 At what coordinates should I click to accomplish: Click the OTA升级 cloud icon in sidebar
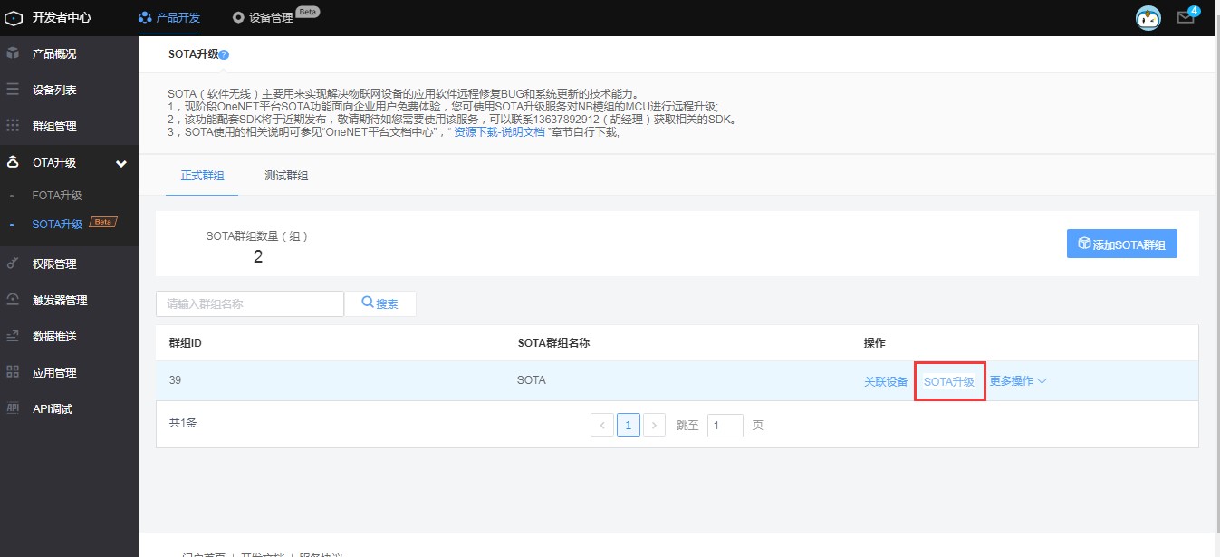13,163
